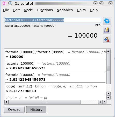Click the parsed expression below the input

click(x=30, y=26)
